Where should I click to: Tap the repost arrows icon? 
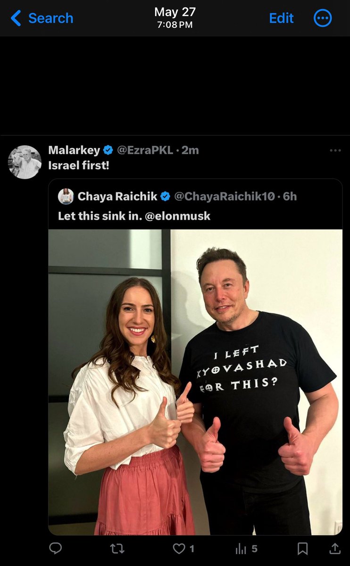pyautogui.click(x=117, y=548)
